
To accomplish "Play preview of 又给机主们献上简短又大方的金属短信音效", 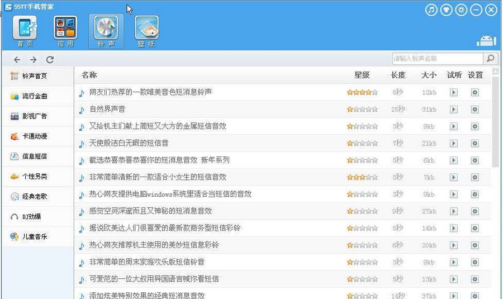I will pos(454,126).
